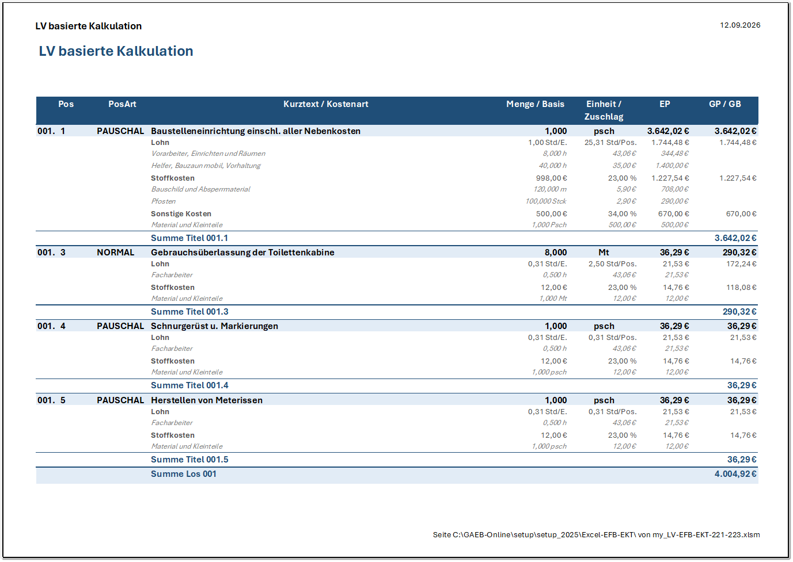
Task: Click 'Herstellen von Meterissen' position text
Action: tap(207, 400)
